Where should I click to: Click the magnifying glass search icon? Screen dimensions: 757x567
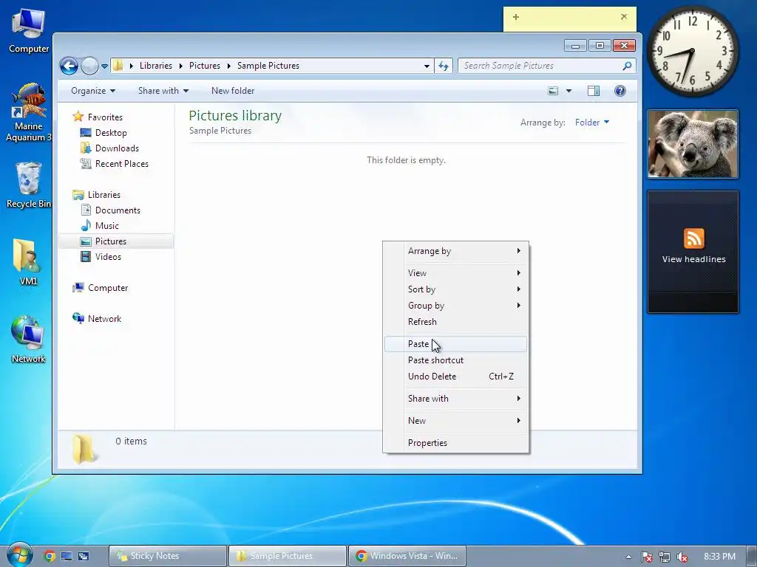[x=627, y=66]
